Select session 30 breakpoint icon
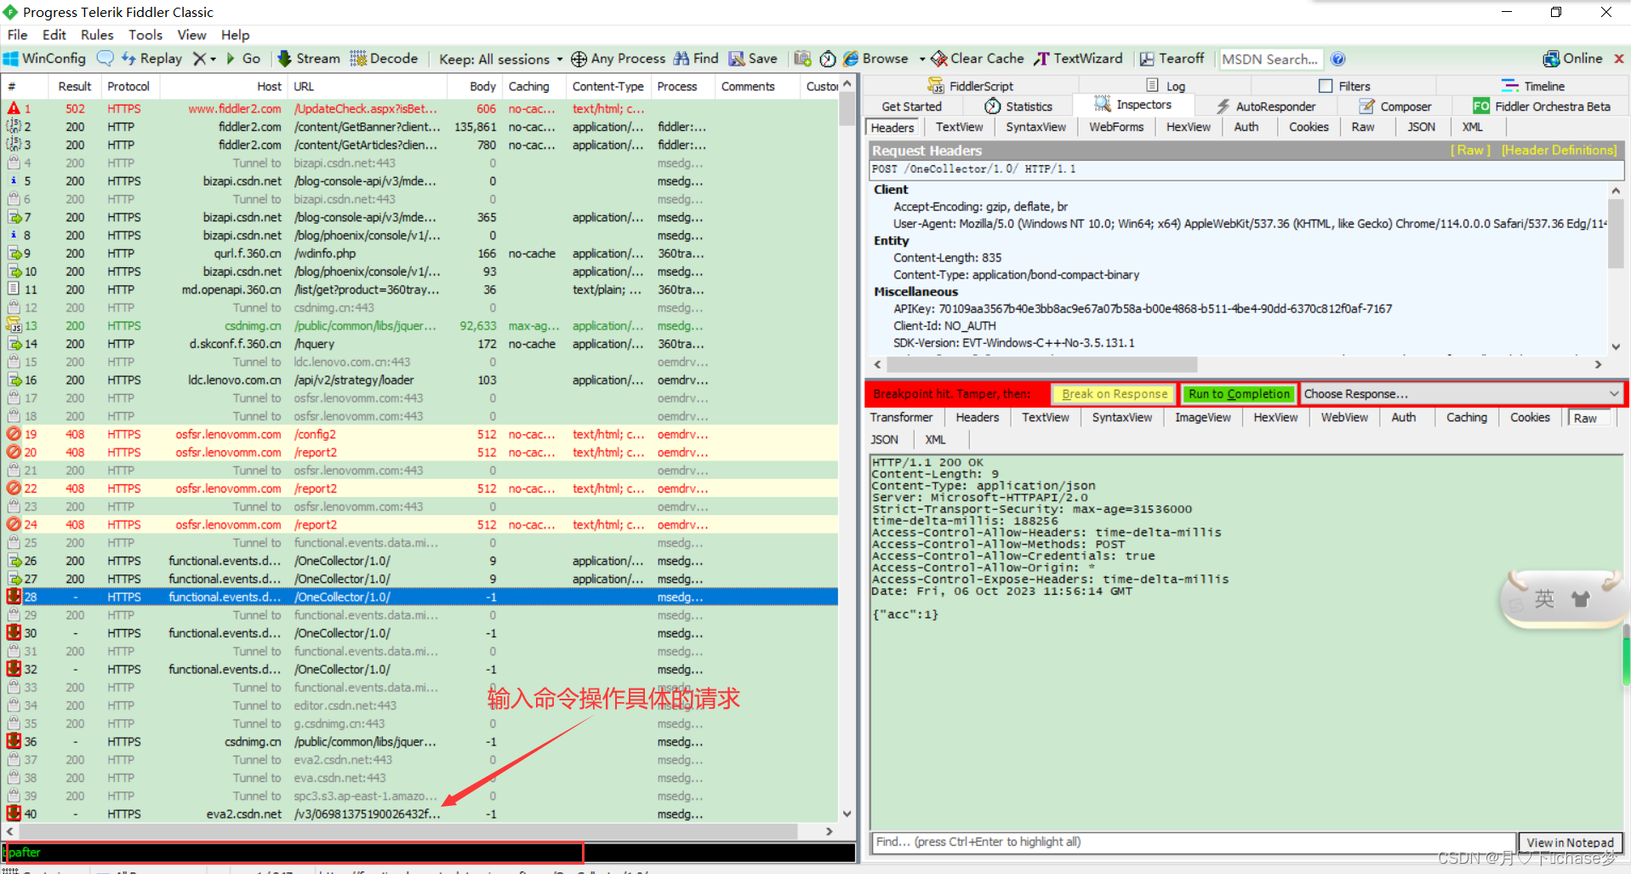Viewport: 1631px width, 874px height. tap(14, 633)
